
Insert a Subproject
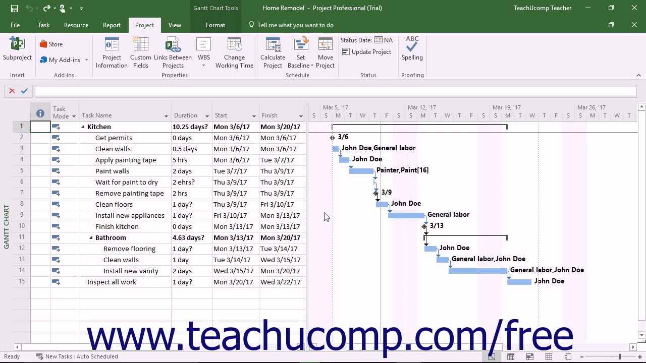(x=17, y=49)
